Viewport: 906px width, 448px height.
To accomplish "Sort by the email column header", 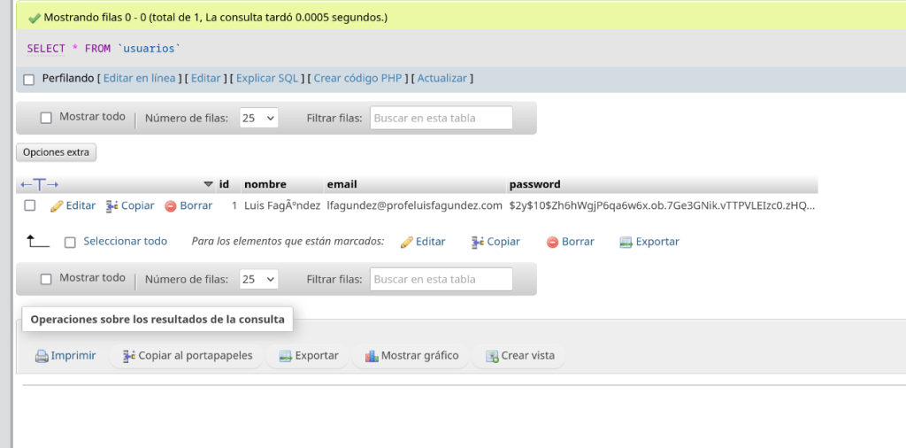I will (342, 184).
